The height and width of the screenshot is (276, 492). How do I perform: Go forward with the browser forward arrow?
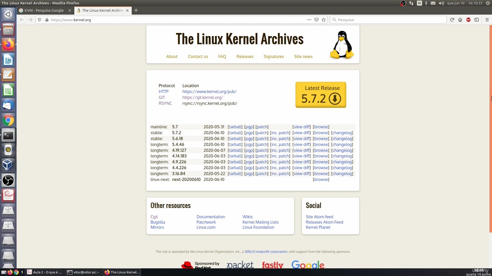[30, 20]
